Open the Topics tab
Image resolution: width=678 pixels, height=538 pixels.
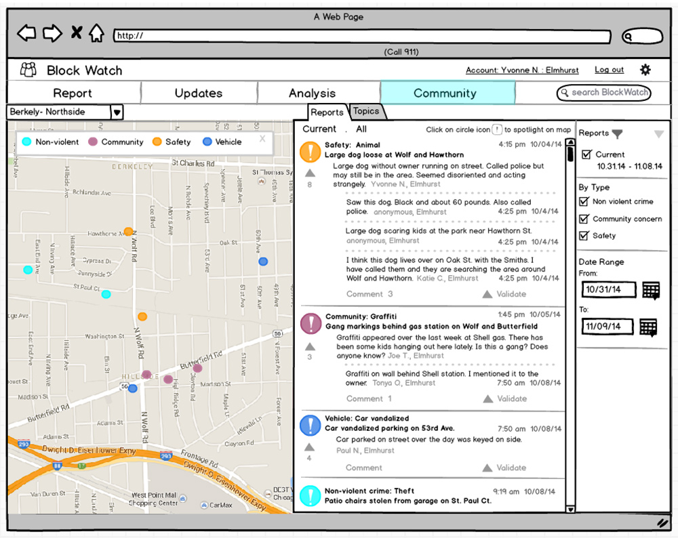point(366,112)
